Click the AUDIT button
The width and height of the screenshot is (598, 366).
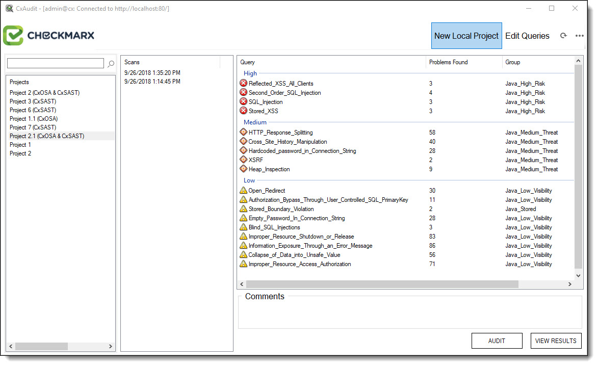pyautogui.click(x=497, y=341)
